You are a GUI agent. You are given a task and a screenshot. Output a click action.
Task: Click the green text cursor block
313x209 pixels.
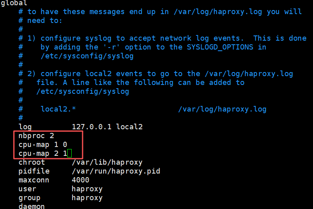pyautogui.click(x=69, y=153)
